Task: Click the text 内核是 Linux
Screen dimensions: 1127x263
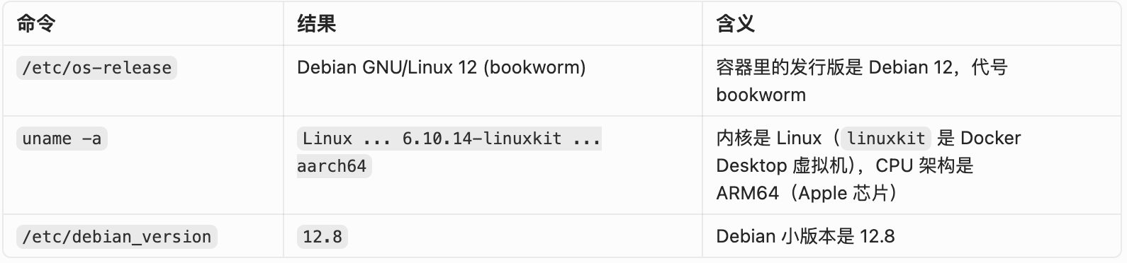Action: 769,138
